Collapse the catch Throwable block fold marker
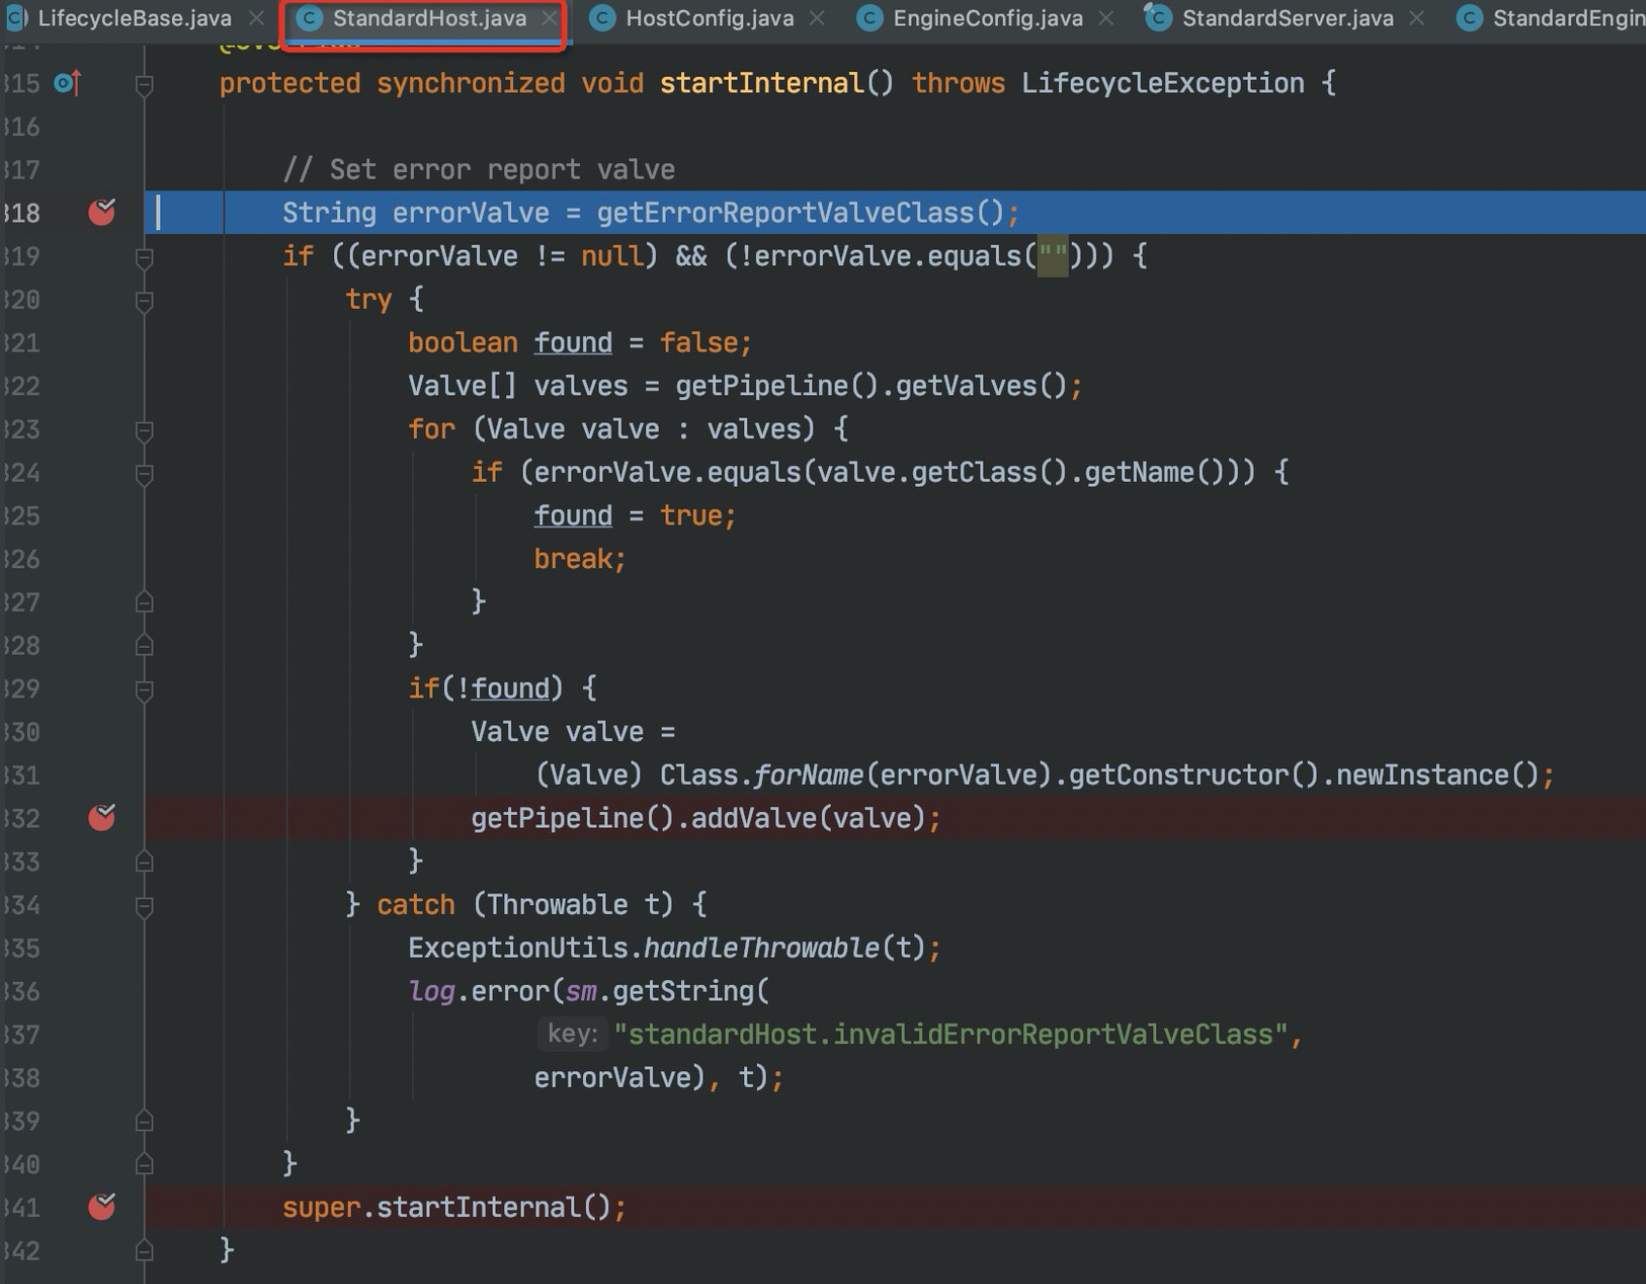The height and width of the screenshot is (1284, 1646). pos(144,908)
